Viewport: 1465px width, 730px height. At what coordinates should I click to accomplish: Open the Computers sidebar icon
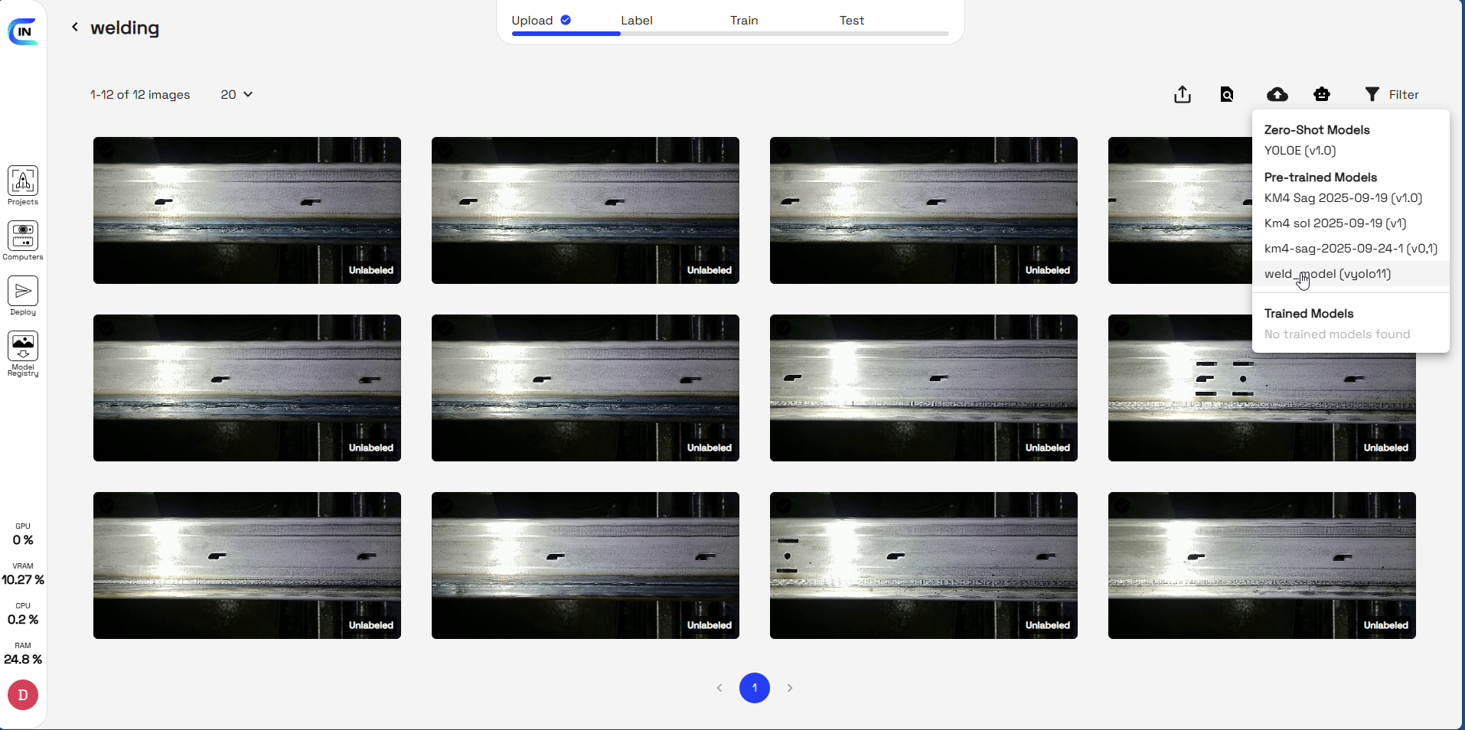click(x=23, y=237)
